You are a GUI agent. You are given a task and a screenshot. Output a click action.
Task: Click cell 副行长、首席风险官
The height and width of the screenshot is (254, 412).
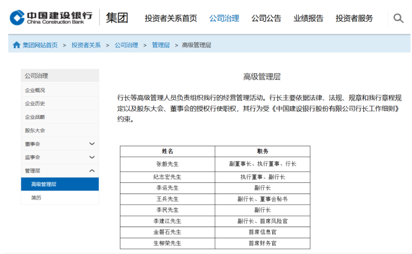(x=263, y=222)
